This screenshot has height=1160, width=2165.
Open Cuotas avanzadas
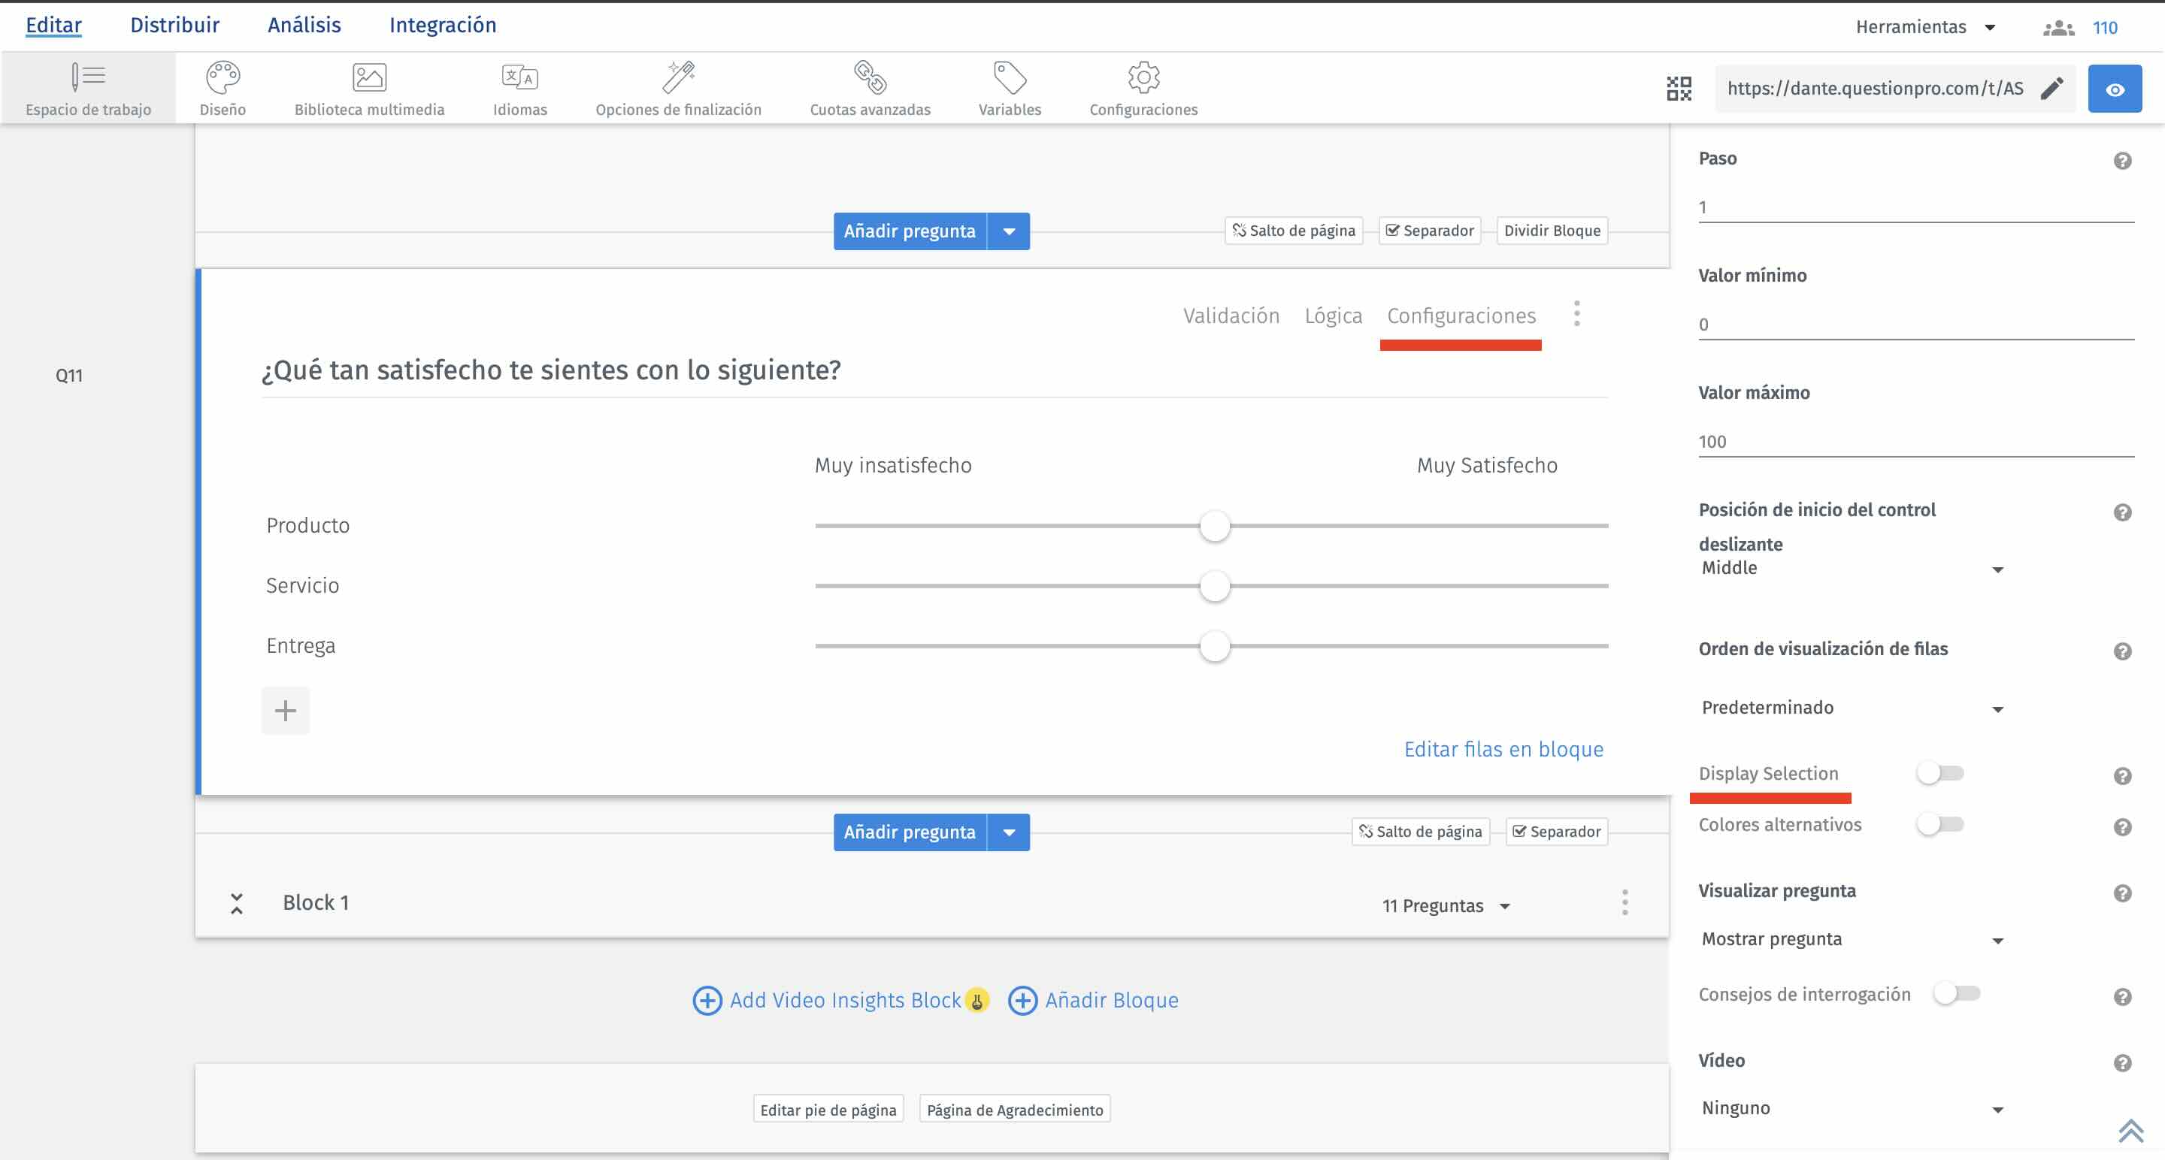(870, 86)
